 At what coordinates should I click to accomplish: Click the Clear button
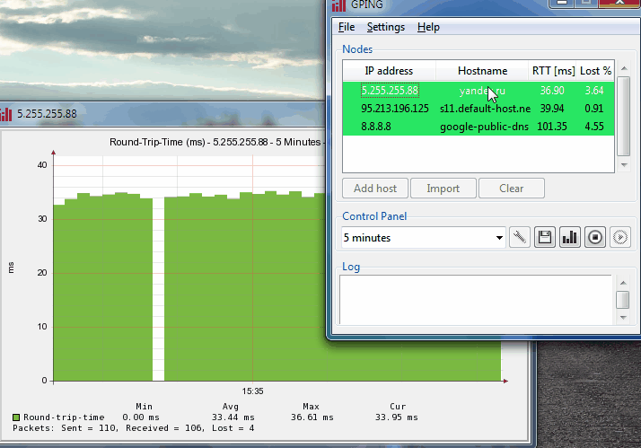point(512,189)
